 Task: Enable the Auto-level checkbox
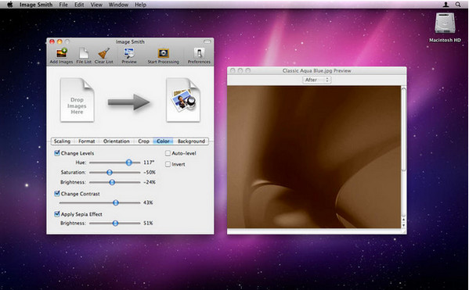[168, 153]
